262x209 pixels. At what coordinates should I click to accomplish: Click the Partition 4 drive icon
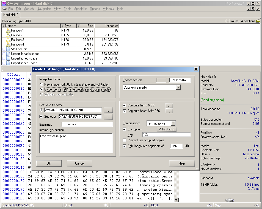pos(8,44)
